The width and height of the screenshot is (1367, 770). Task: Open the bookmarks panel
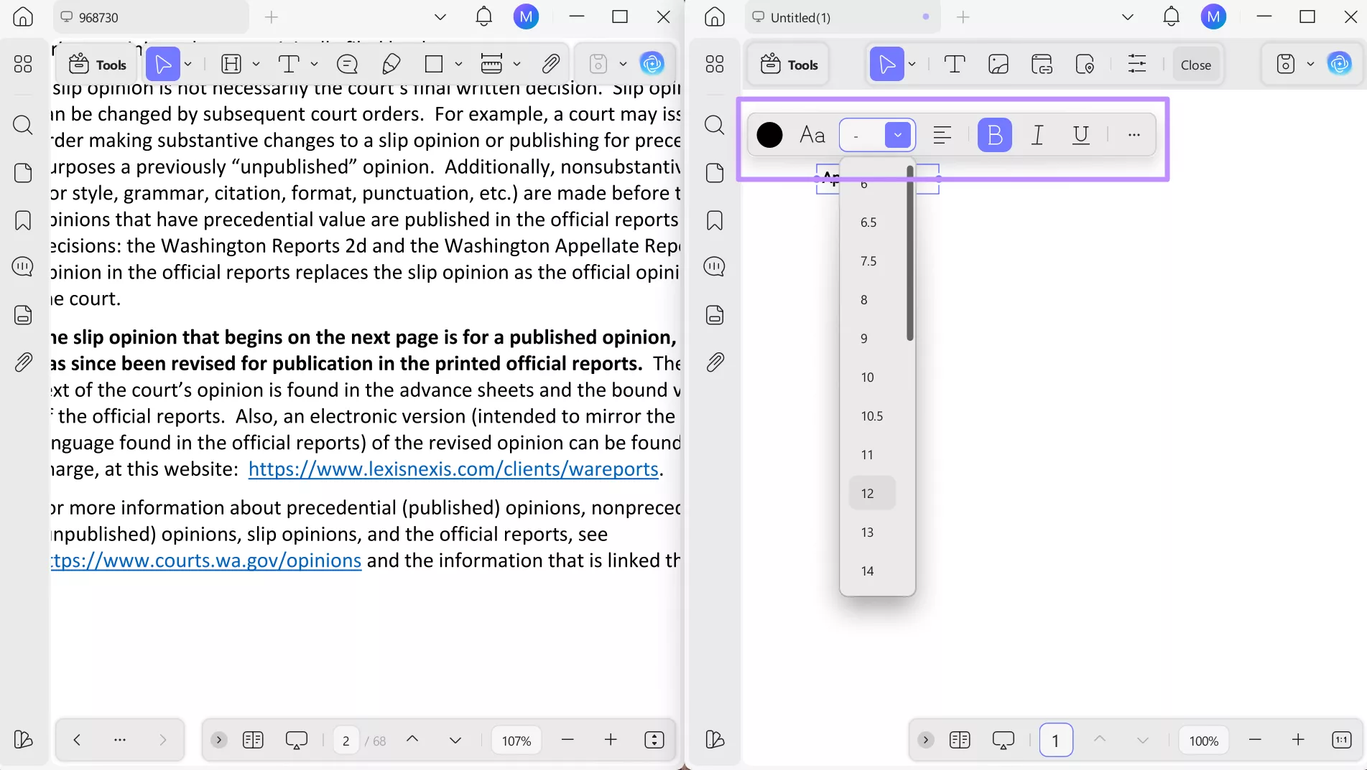click(22, 220)
